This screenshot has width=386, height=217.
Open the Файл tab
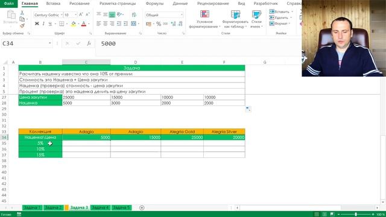[9, 4]
